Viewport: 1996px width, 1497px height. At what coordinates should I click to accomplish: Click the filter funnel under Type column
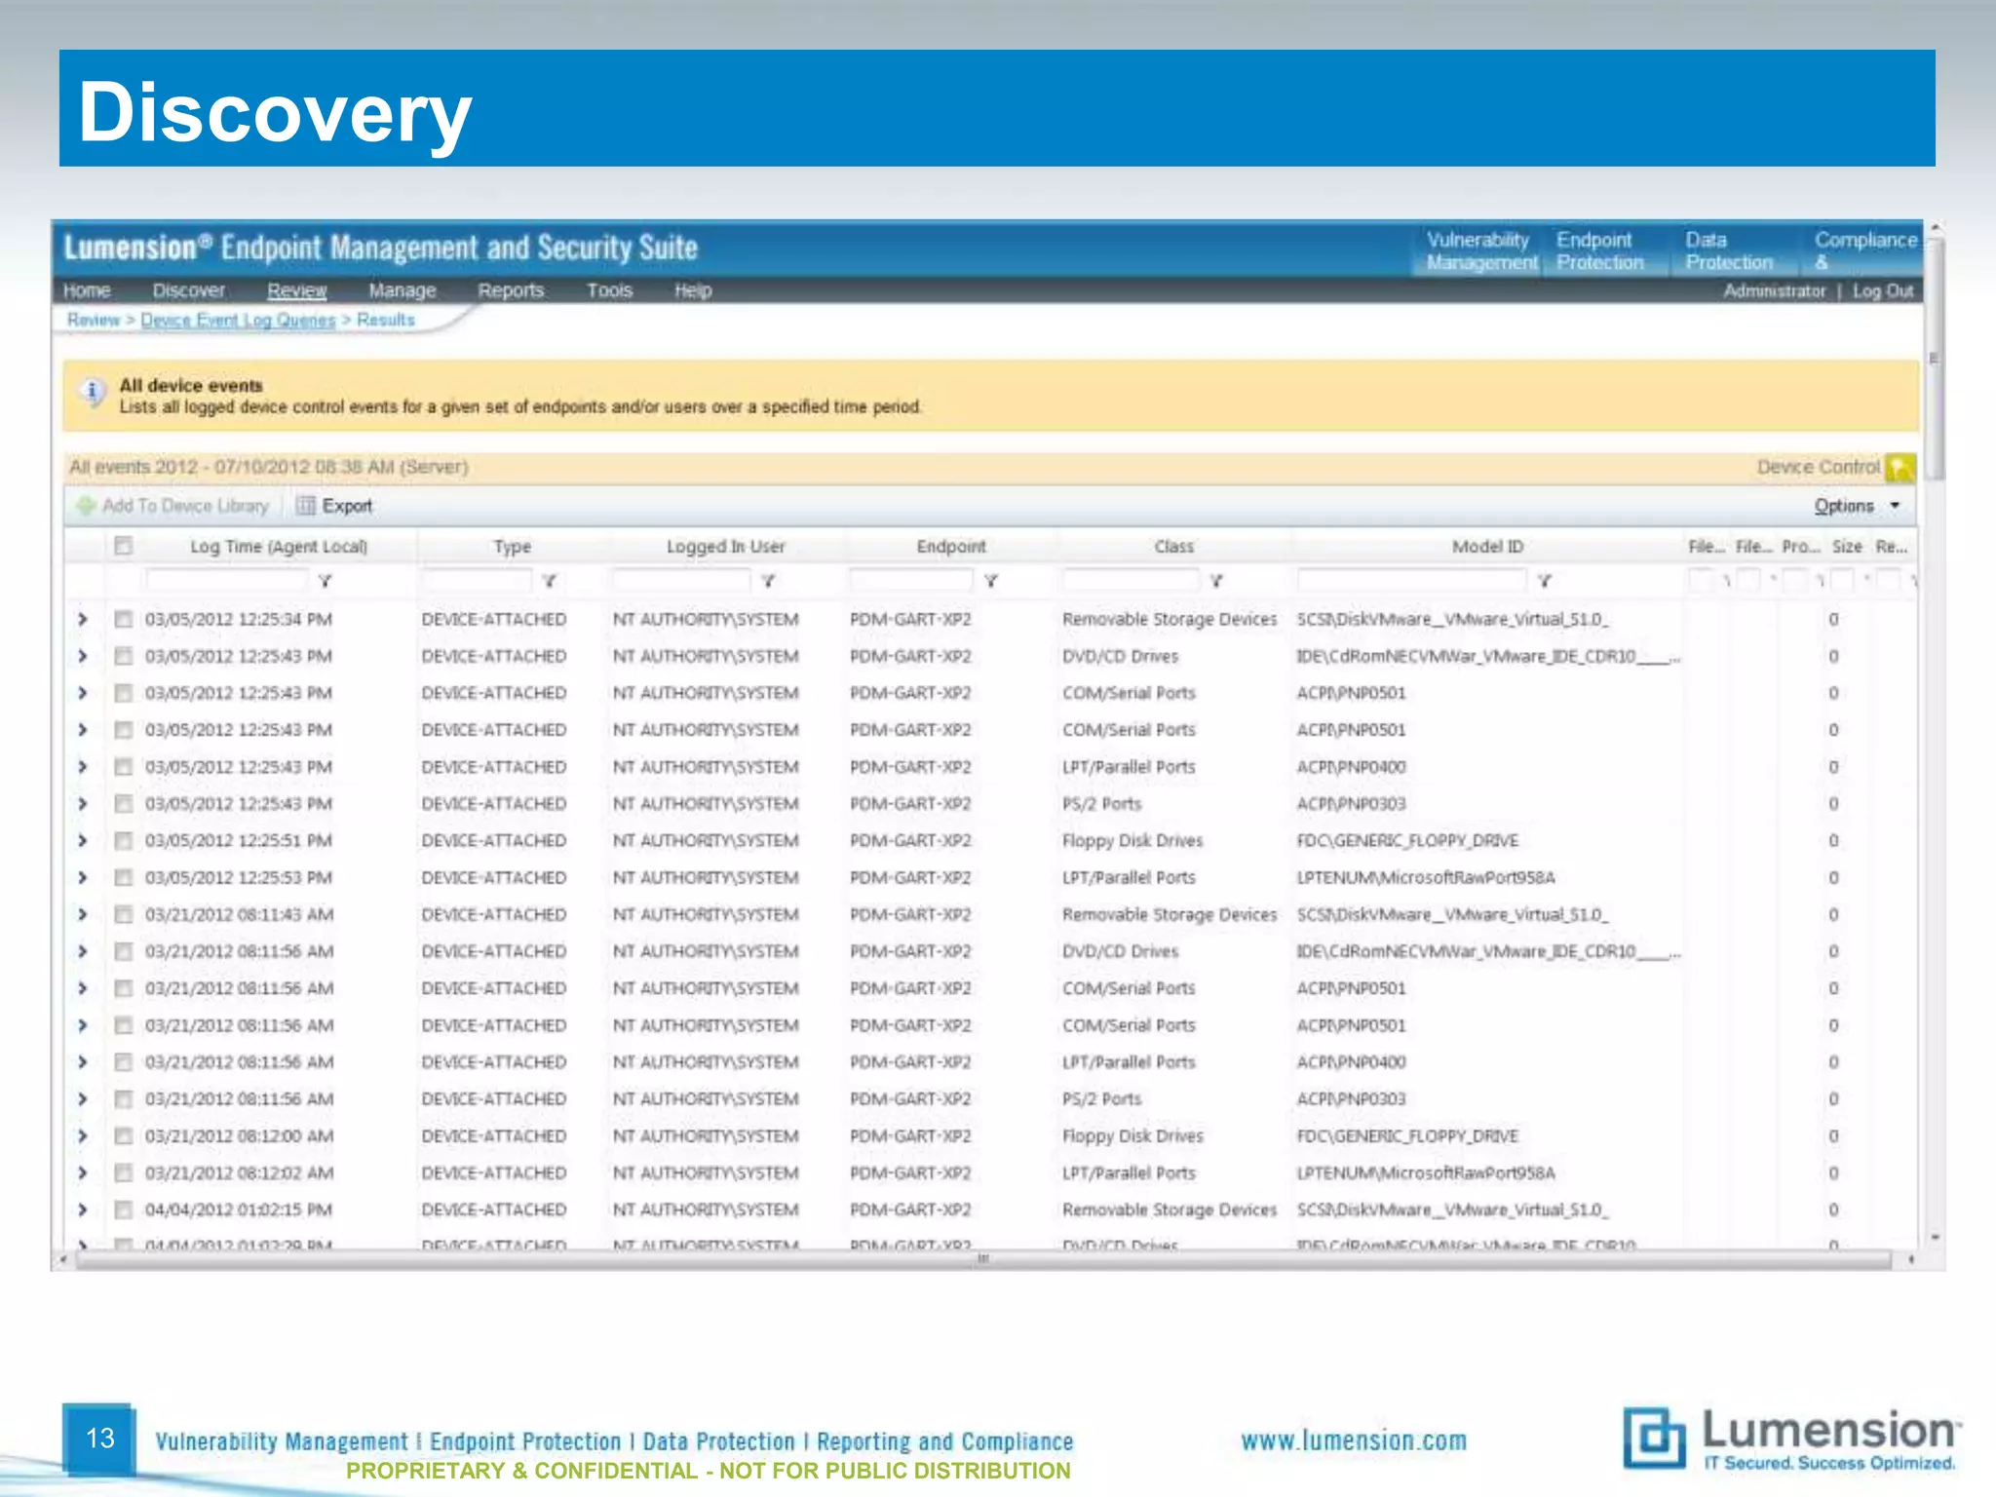549,581
